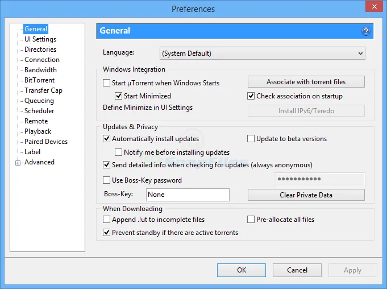
Task: Focus the Boss-Key hotkey field
Action: tap(188, 195)
